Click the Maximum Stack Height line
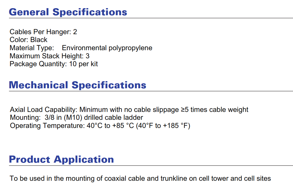 click(49, 56)
